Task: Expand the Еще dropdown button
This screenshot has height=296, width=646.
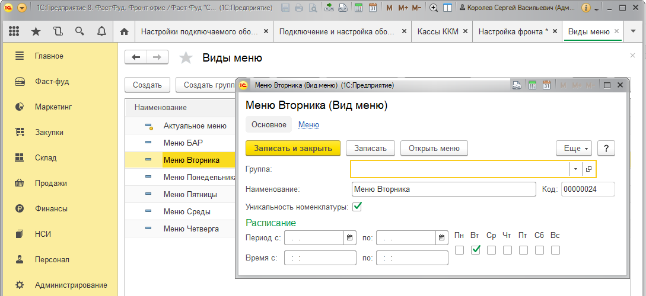Action: point(574,149)
